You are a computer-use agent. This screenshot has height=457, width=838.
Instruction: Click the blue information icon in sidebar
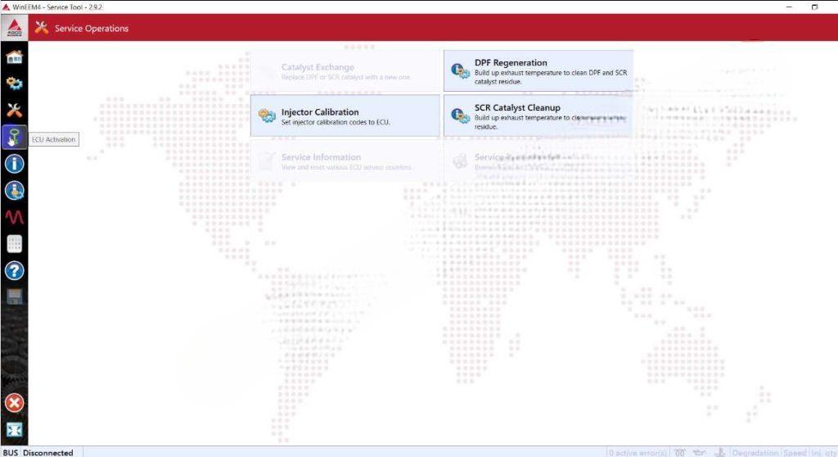[14, 164]
